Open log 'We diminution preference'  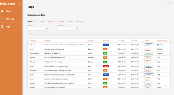coord(52,53)
